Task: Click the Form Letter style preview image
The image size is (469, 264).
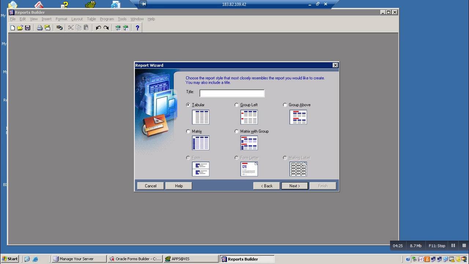Action: (x=249, y=169)
